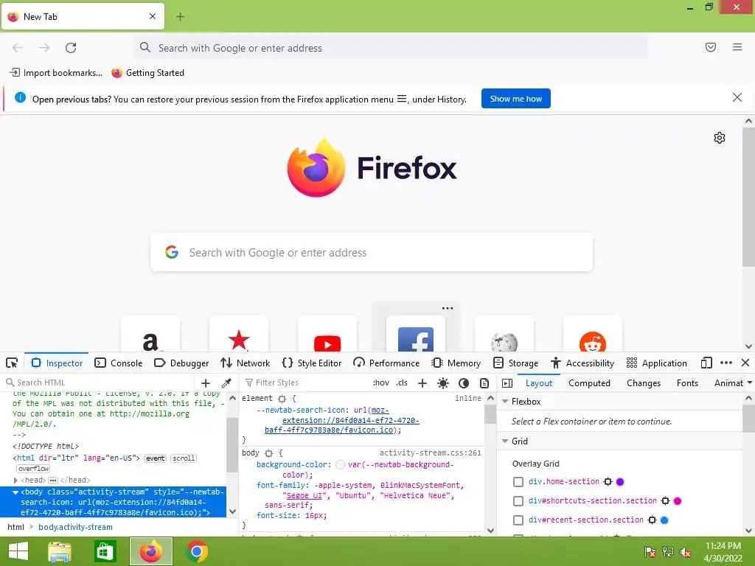The image size is (755, 566).
Task: Open Chrome from the Windows taskbar
Action: click(196, 551)
